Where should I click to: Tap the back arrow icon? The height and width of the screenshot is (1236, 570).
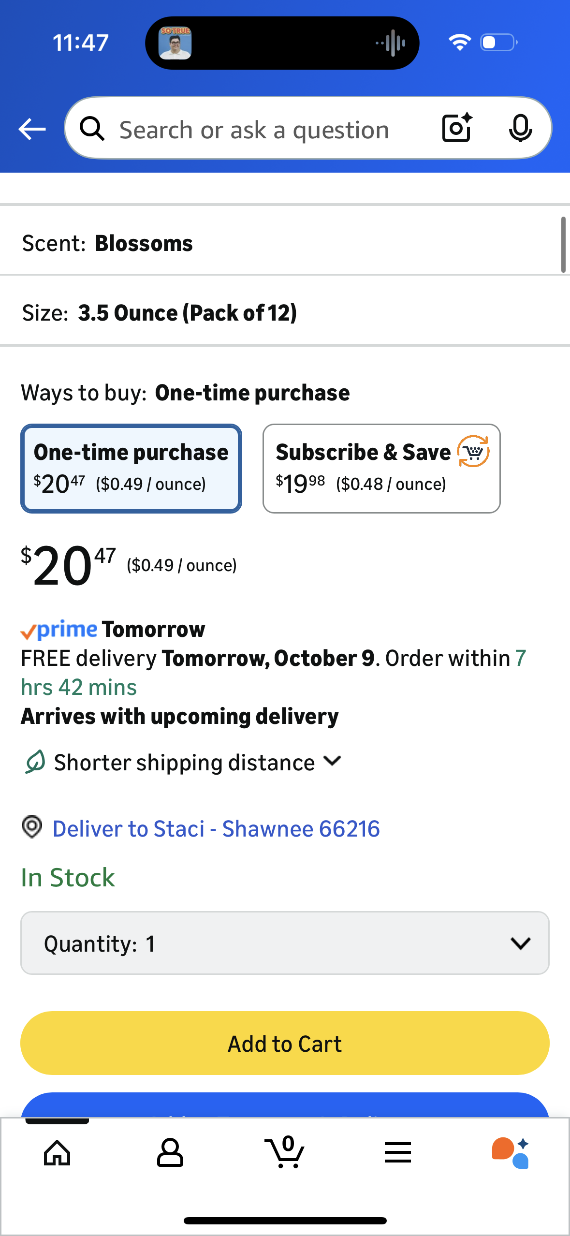coord(32,129)
